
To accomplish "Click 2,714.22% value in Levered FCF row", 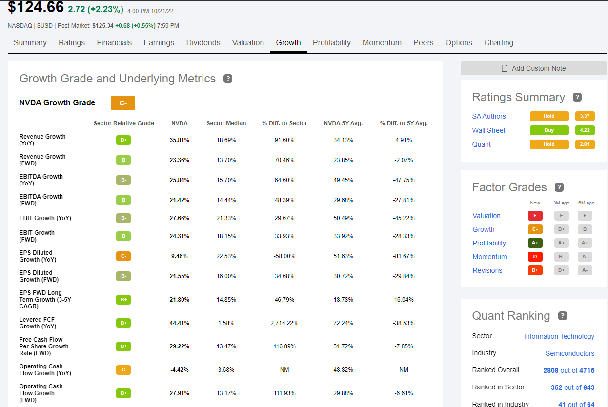I will pyautogui.click(x=284, y=323).
